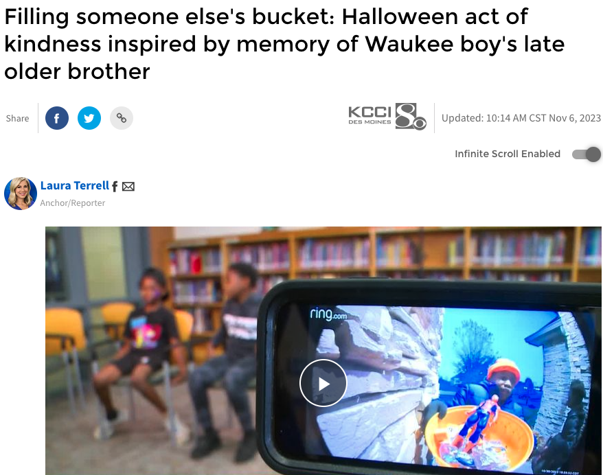Open Laura Terrell author link
Screen dimensions: 603x475
click(75, 185)
